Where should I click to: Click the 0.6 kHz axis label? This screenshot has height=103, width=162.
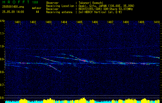(2, 98)
